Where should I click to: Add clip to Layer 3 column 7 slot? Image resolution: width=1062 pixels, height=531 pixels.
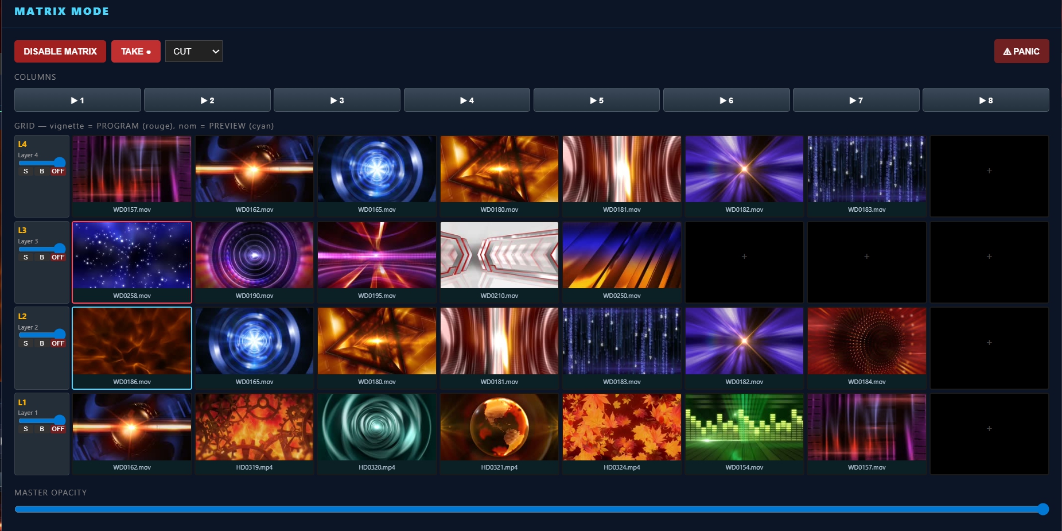pyautogui.click(x=867, y=262)
